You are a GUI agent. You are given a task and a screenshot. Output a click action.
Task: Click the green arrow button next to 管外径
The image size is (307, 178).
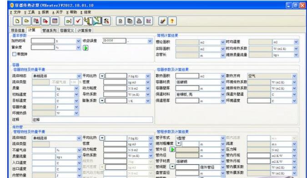click(172, 149)
